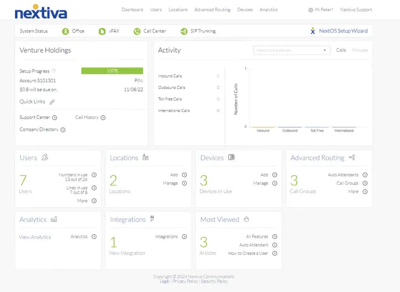Click the How to Create a User arrow

tap(275, 253)
